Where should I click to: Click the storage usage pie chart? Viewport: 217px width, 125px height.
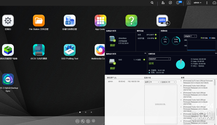coord(180,64)
